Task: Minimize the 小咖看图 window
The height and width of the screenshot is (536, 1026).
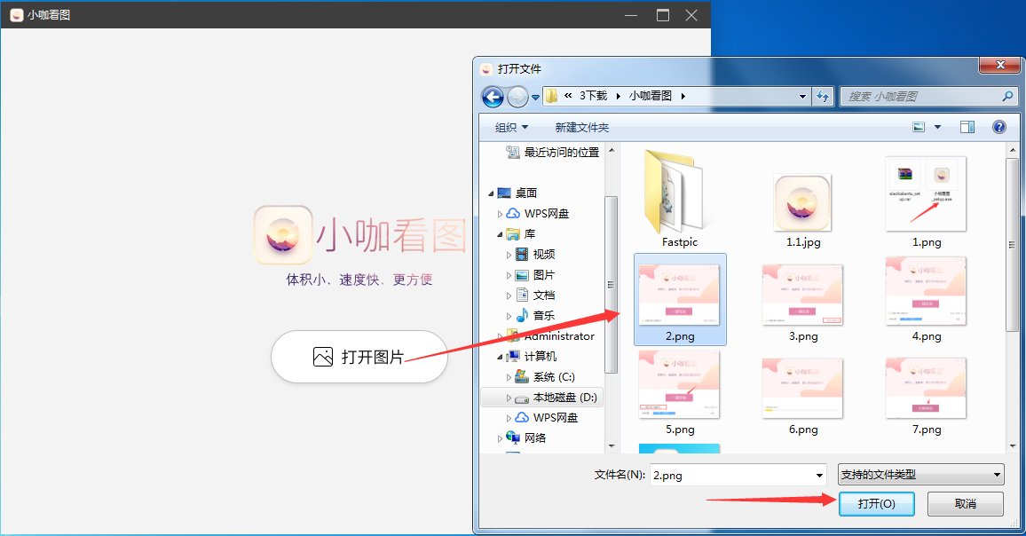Action: pos(631,15)
